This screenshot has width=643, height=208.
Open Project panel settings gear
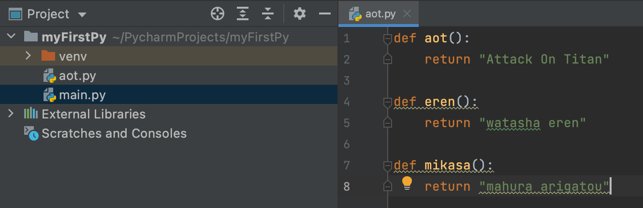pyautogui.click(x=300, y=14)
